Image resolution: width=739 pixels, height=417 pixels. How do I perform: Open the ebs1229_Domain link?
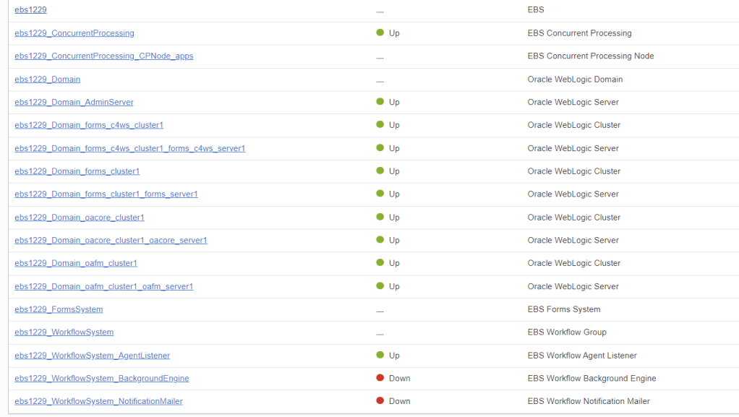47,79
